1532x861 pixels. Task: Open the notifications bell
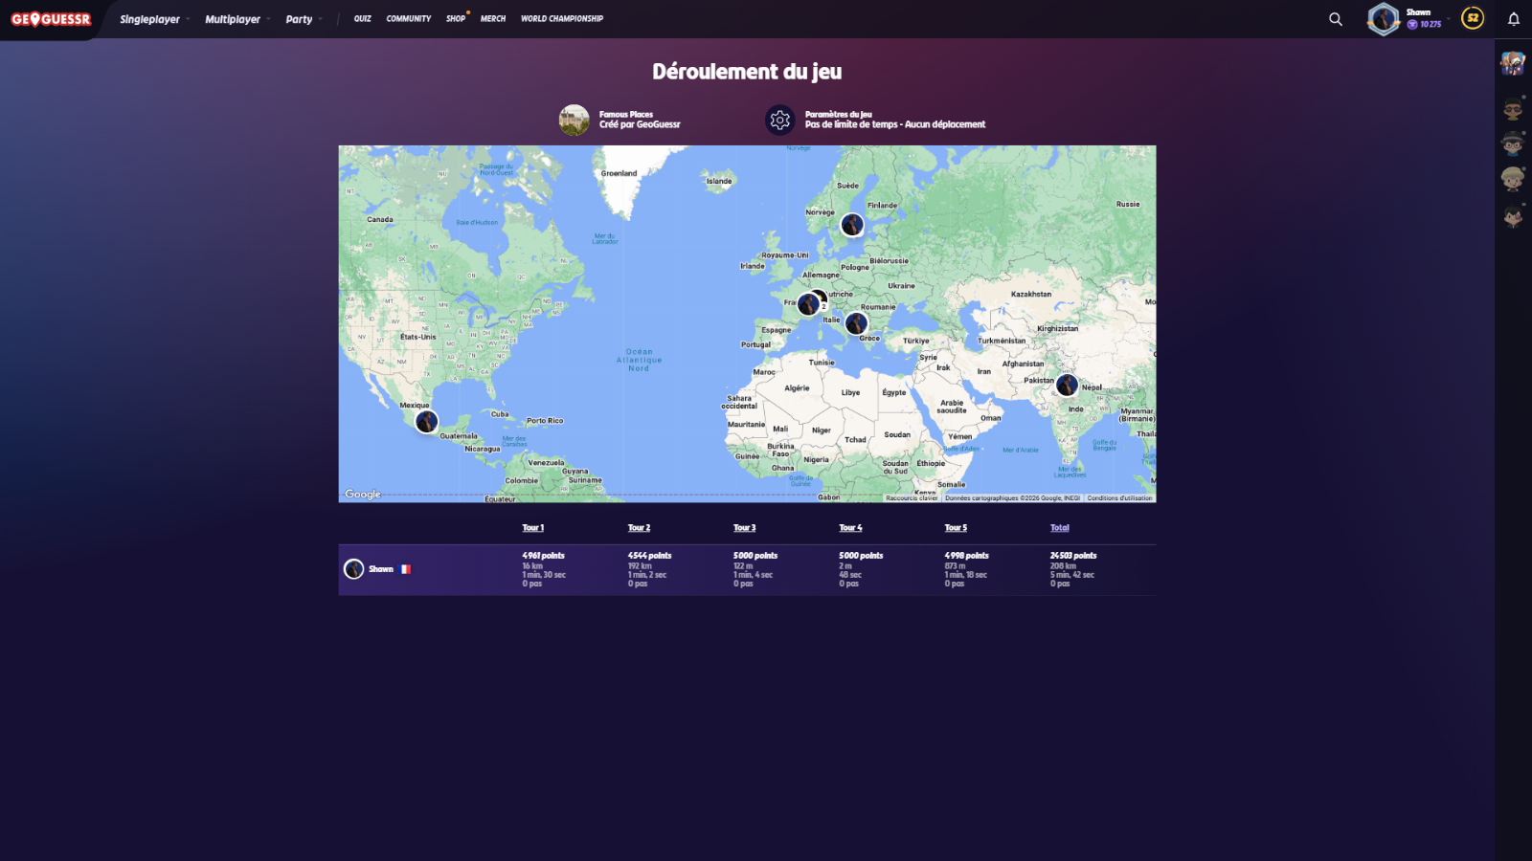[x=1514, y=19]
